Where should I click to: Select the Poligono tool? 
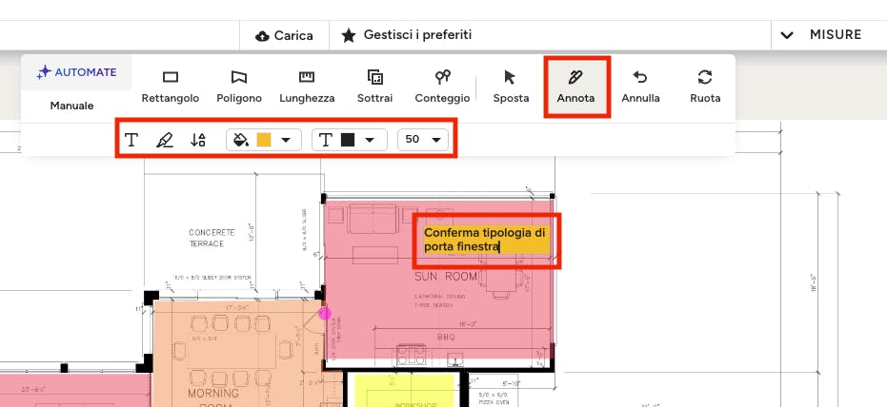[x=238, y=86]
